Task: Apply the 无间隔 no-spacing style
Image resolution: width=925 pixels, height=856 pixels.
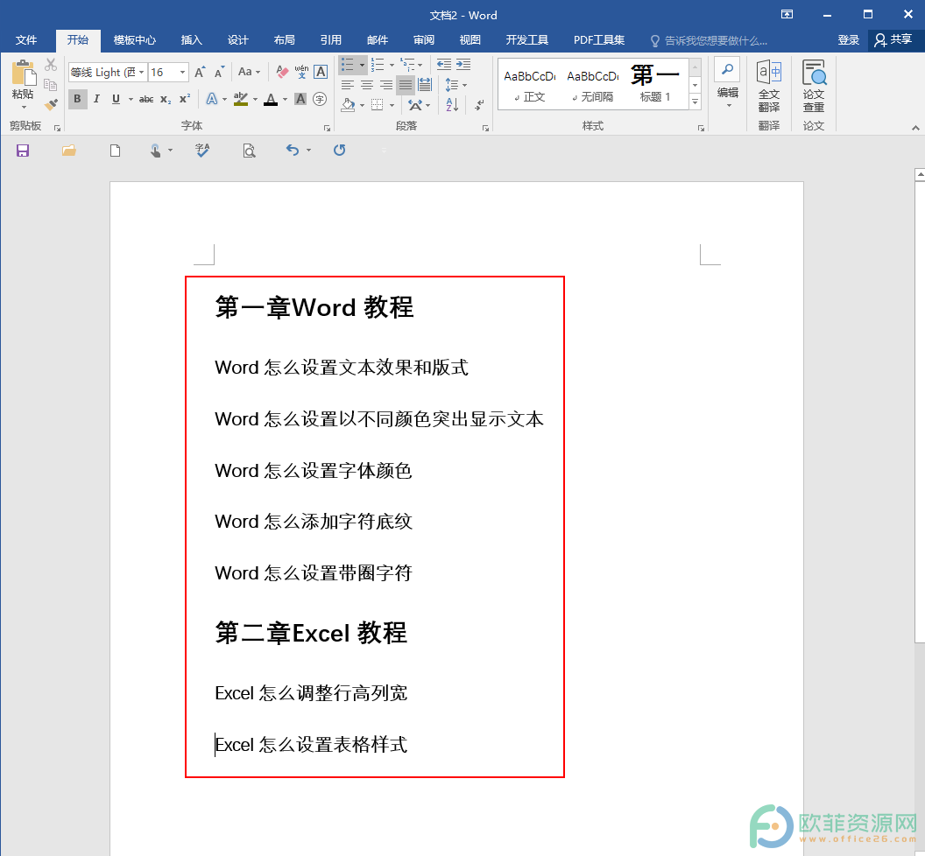Action: [593, 84]
